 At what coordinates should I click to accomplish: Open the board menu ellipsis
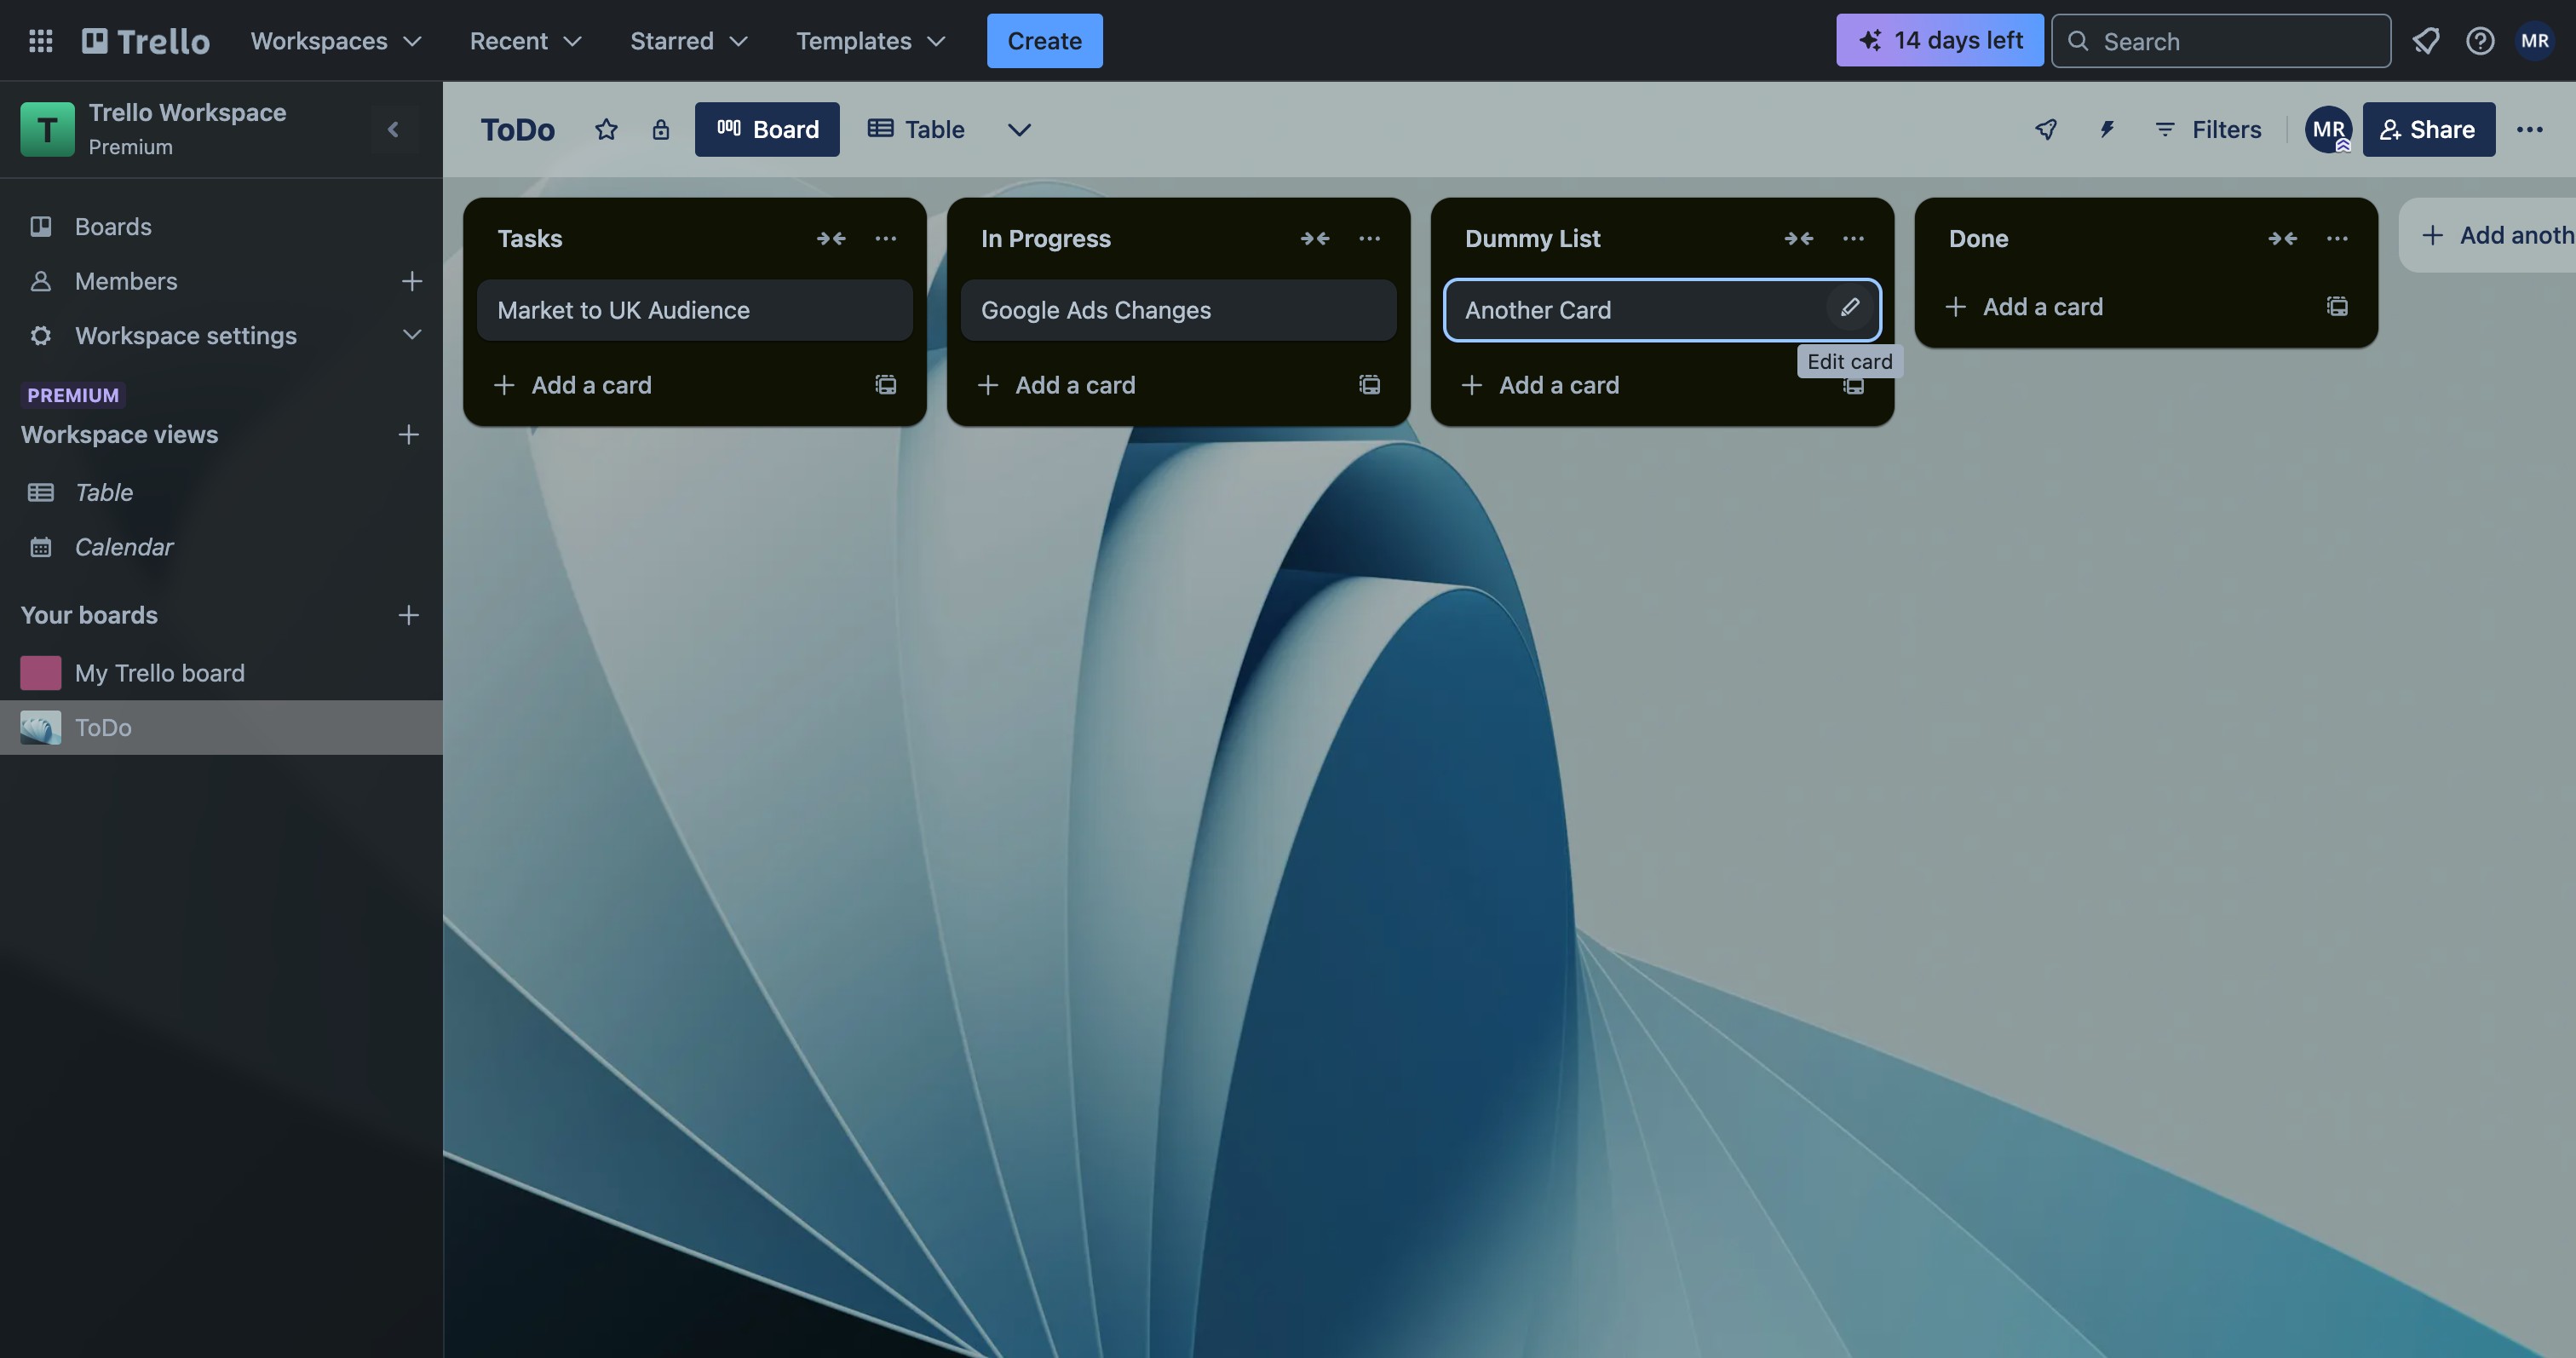2530,130
